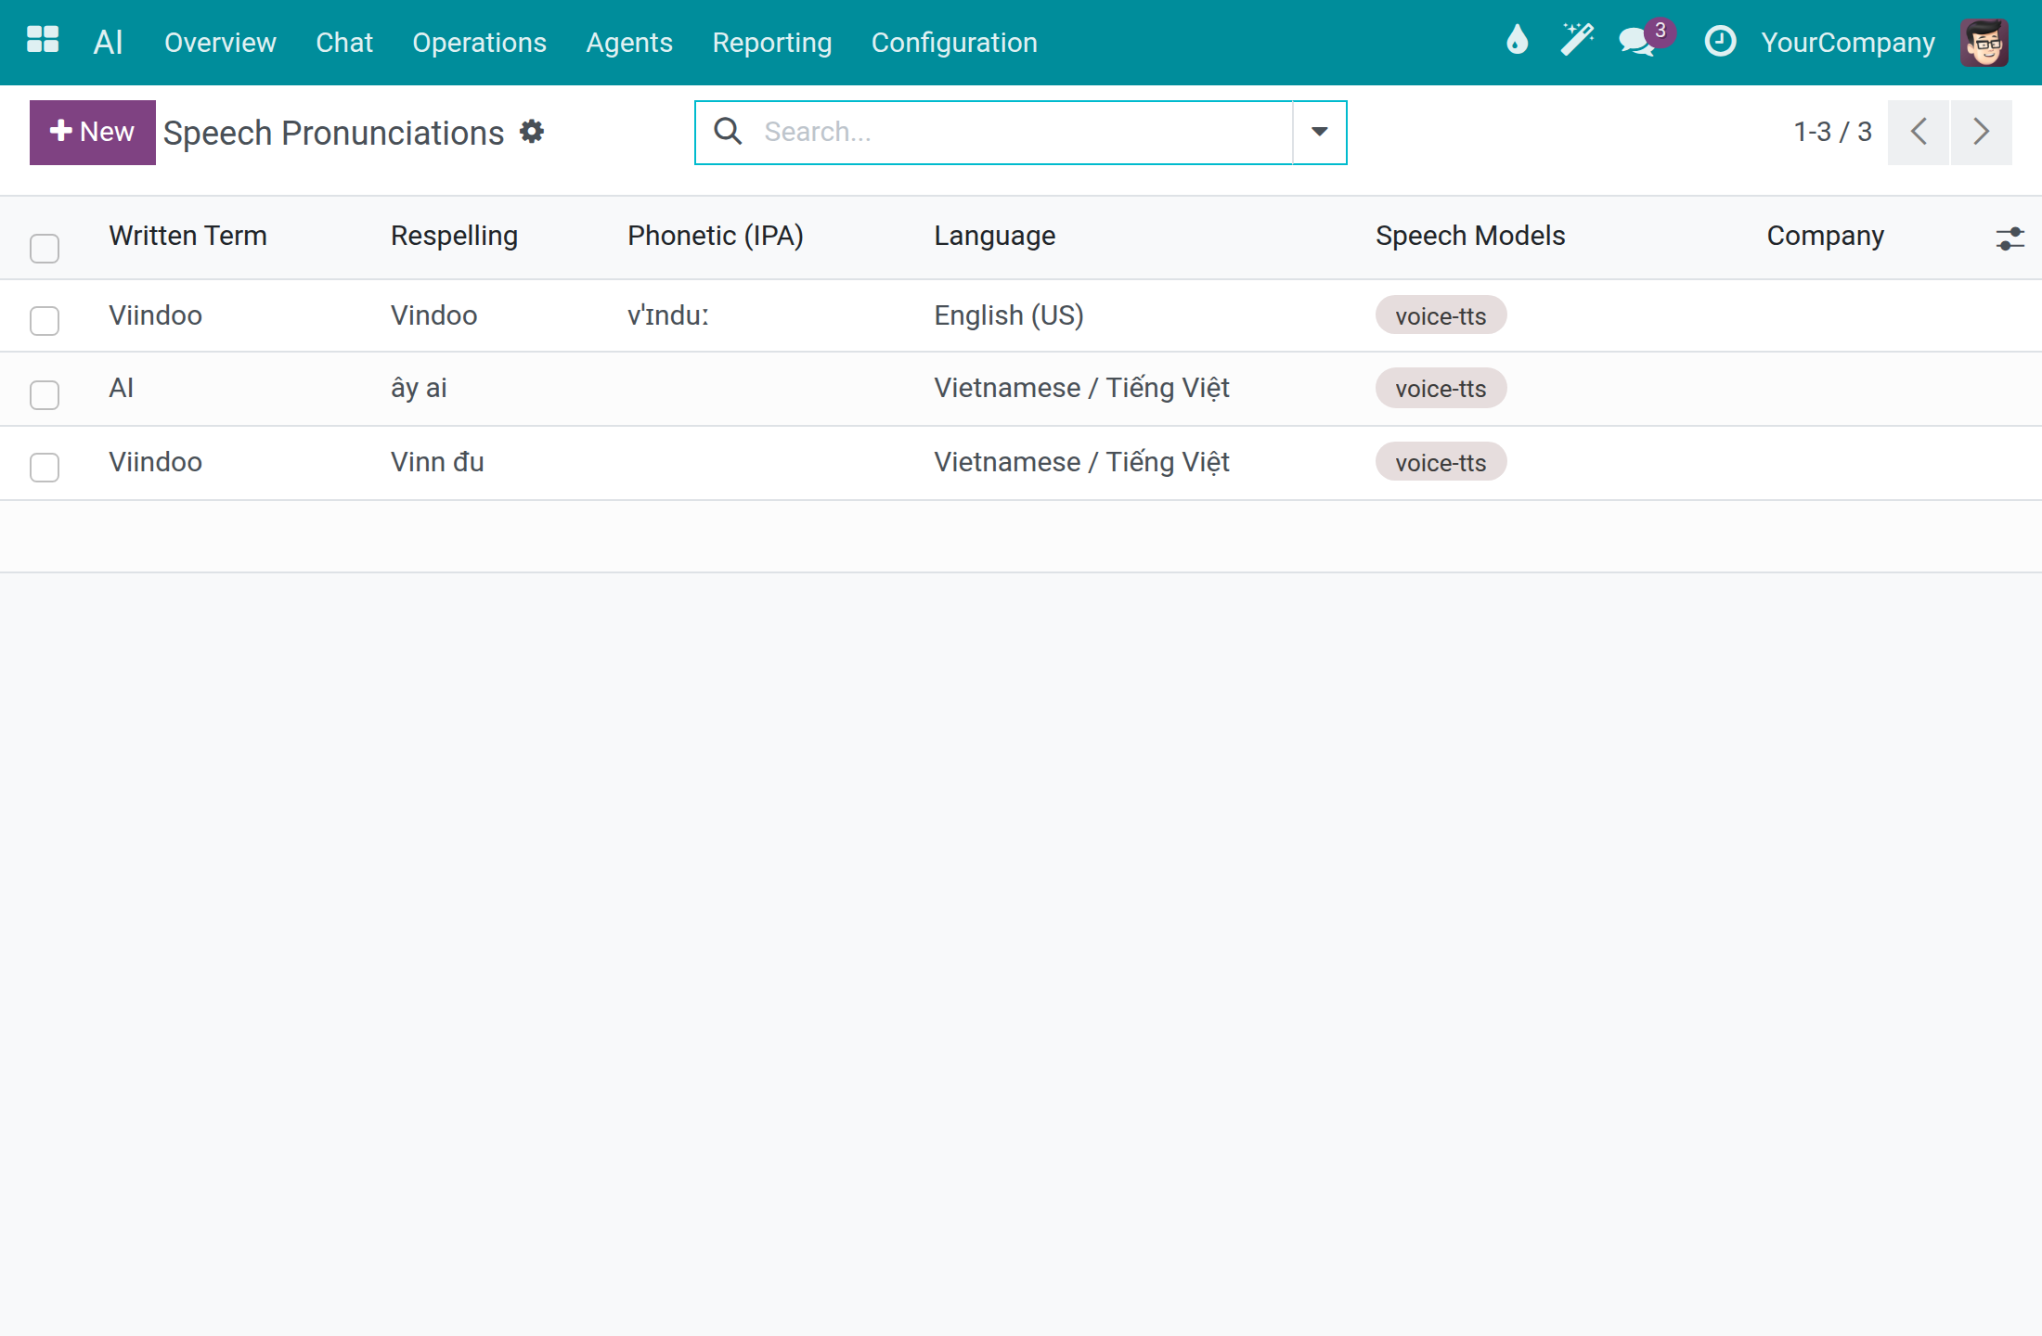Open gear actions next to Speech Pronunciations
The height and width of the screenshot is (1336, 2042).
coord(532,132)
